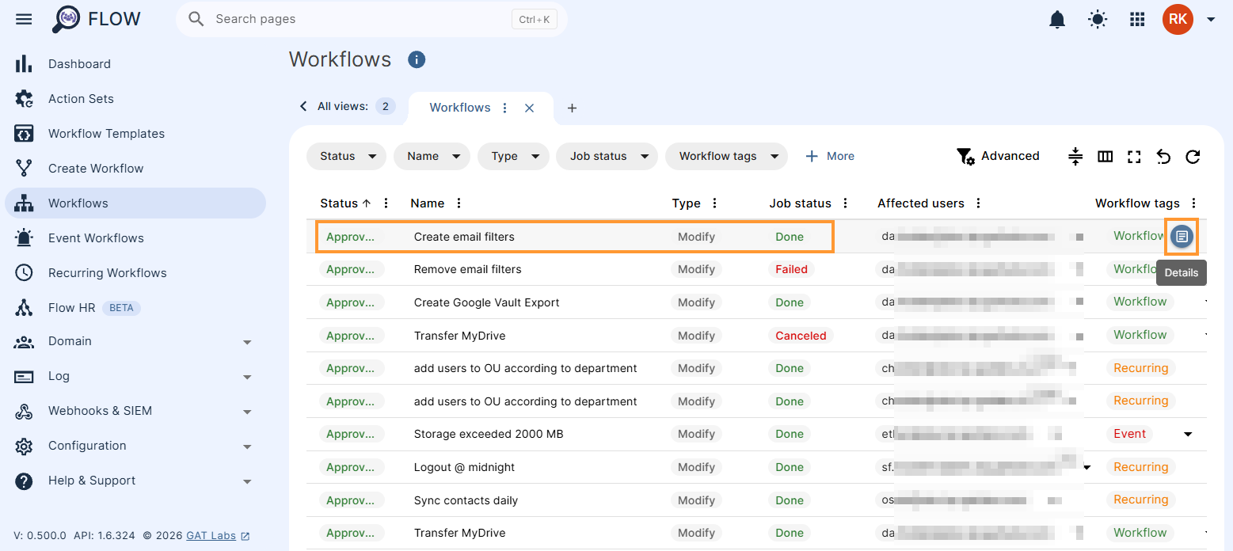Open the apps grid launcher

pyautogui.click(x=1137, y=19)
